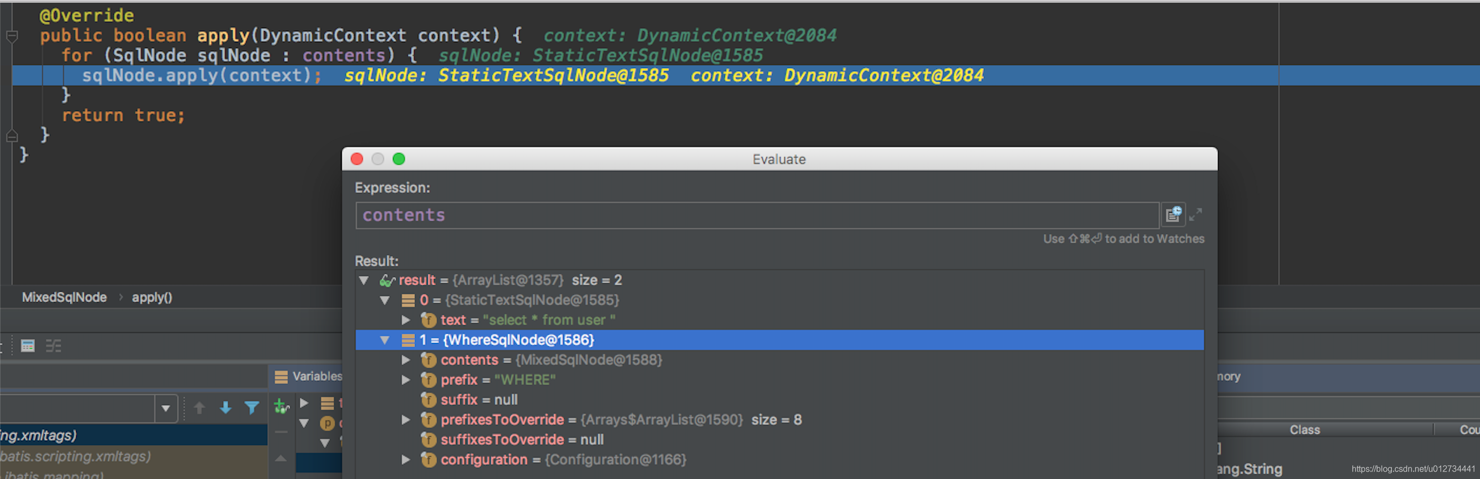Collapse the 'p' parameter node in Variables

[304, 423]
